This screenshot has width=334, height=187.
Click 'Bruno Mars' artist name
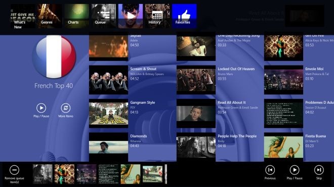225,74
